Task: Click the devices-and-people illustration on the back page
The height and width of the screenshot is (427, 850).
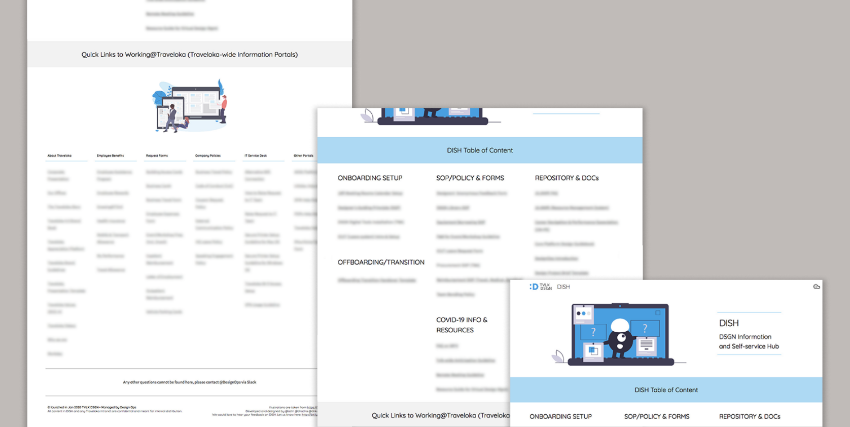Action: pyautogui.click(x=190, y=105)
